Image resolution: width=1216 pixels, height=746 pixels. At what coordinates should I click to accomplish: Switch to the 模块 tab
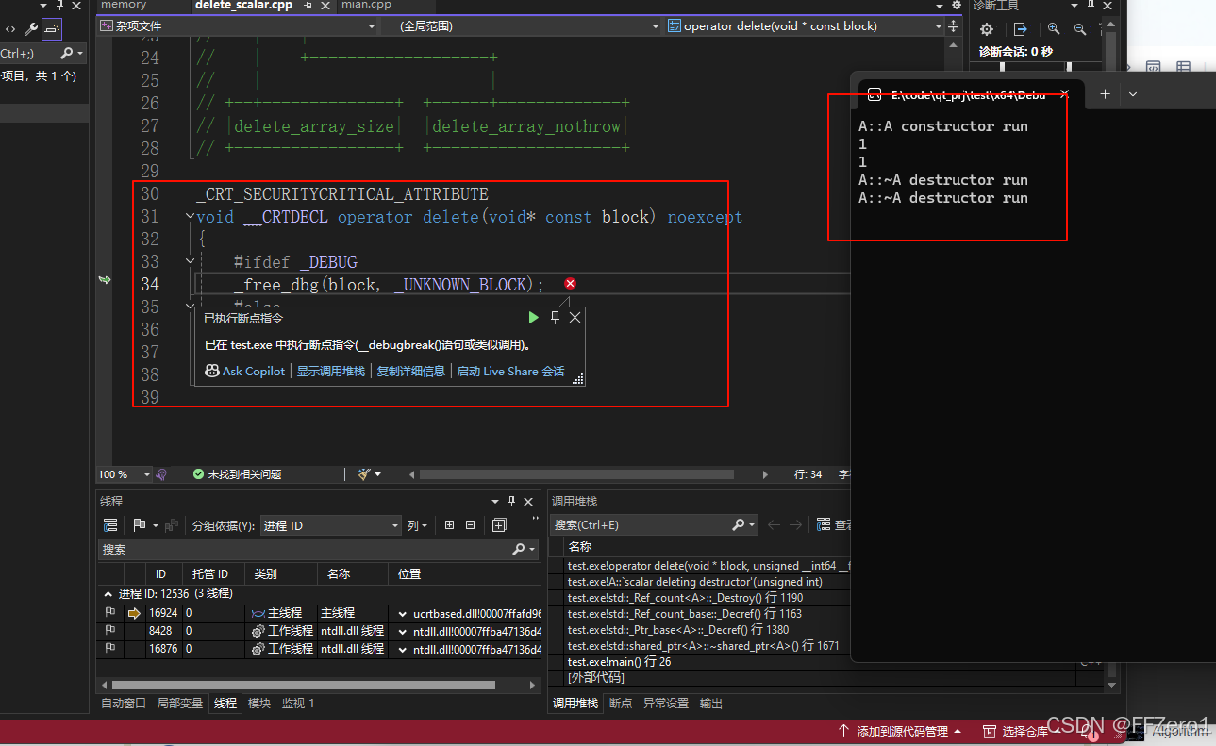258,703
